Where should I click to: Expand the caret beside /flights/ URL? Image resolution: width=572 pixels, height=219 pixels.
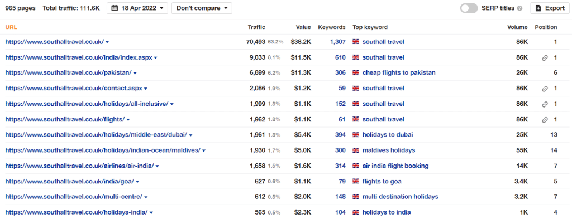tap(128, 120)
